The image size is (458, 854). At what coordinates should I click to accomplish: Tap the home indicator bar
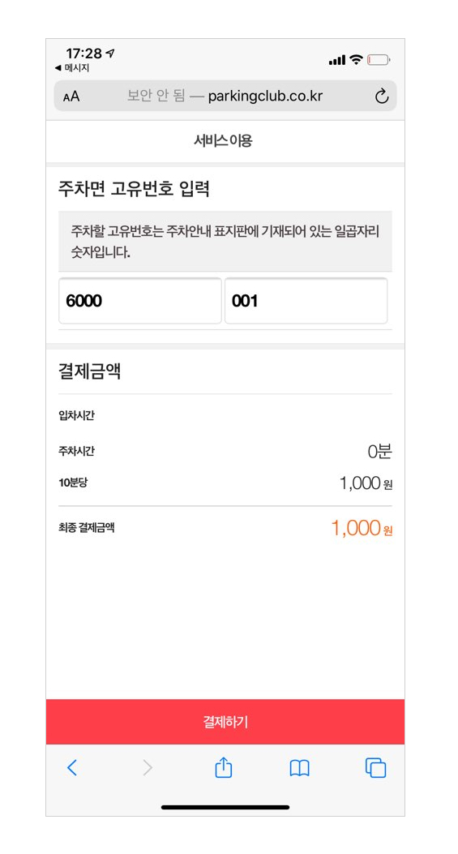pyautogui.click(x=225, y=807)
